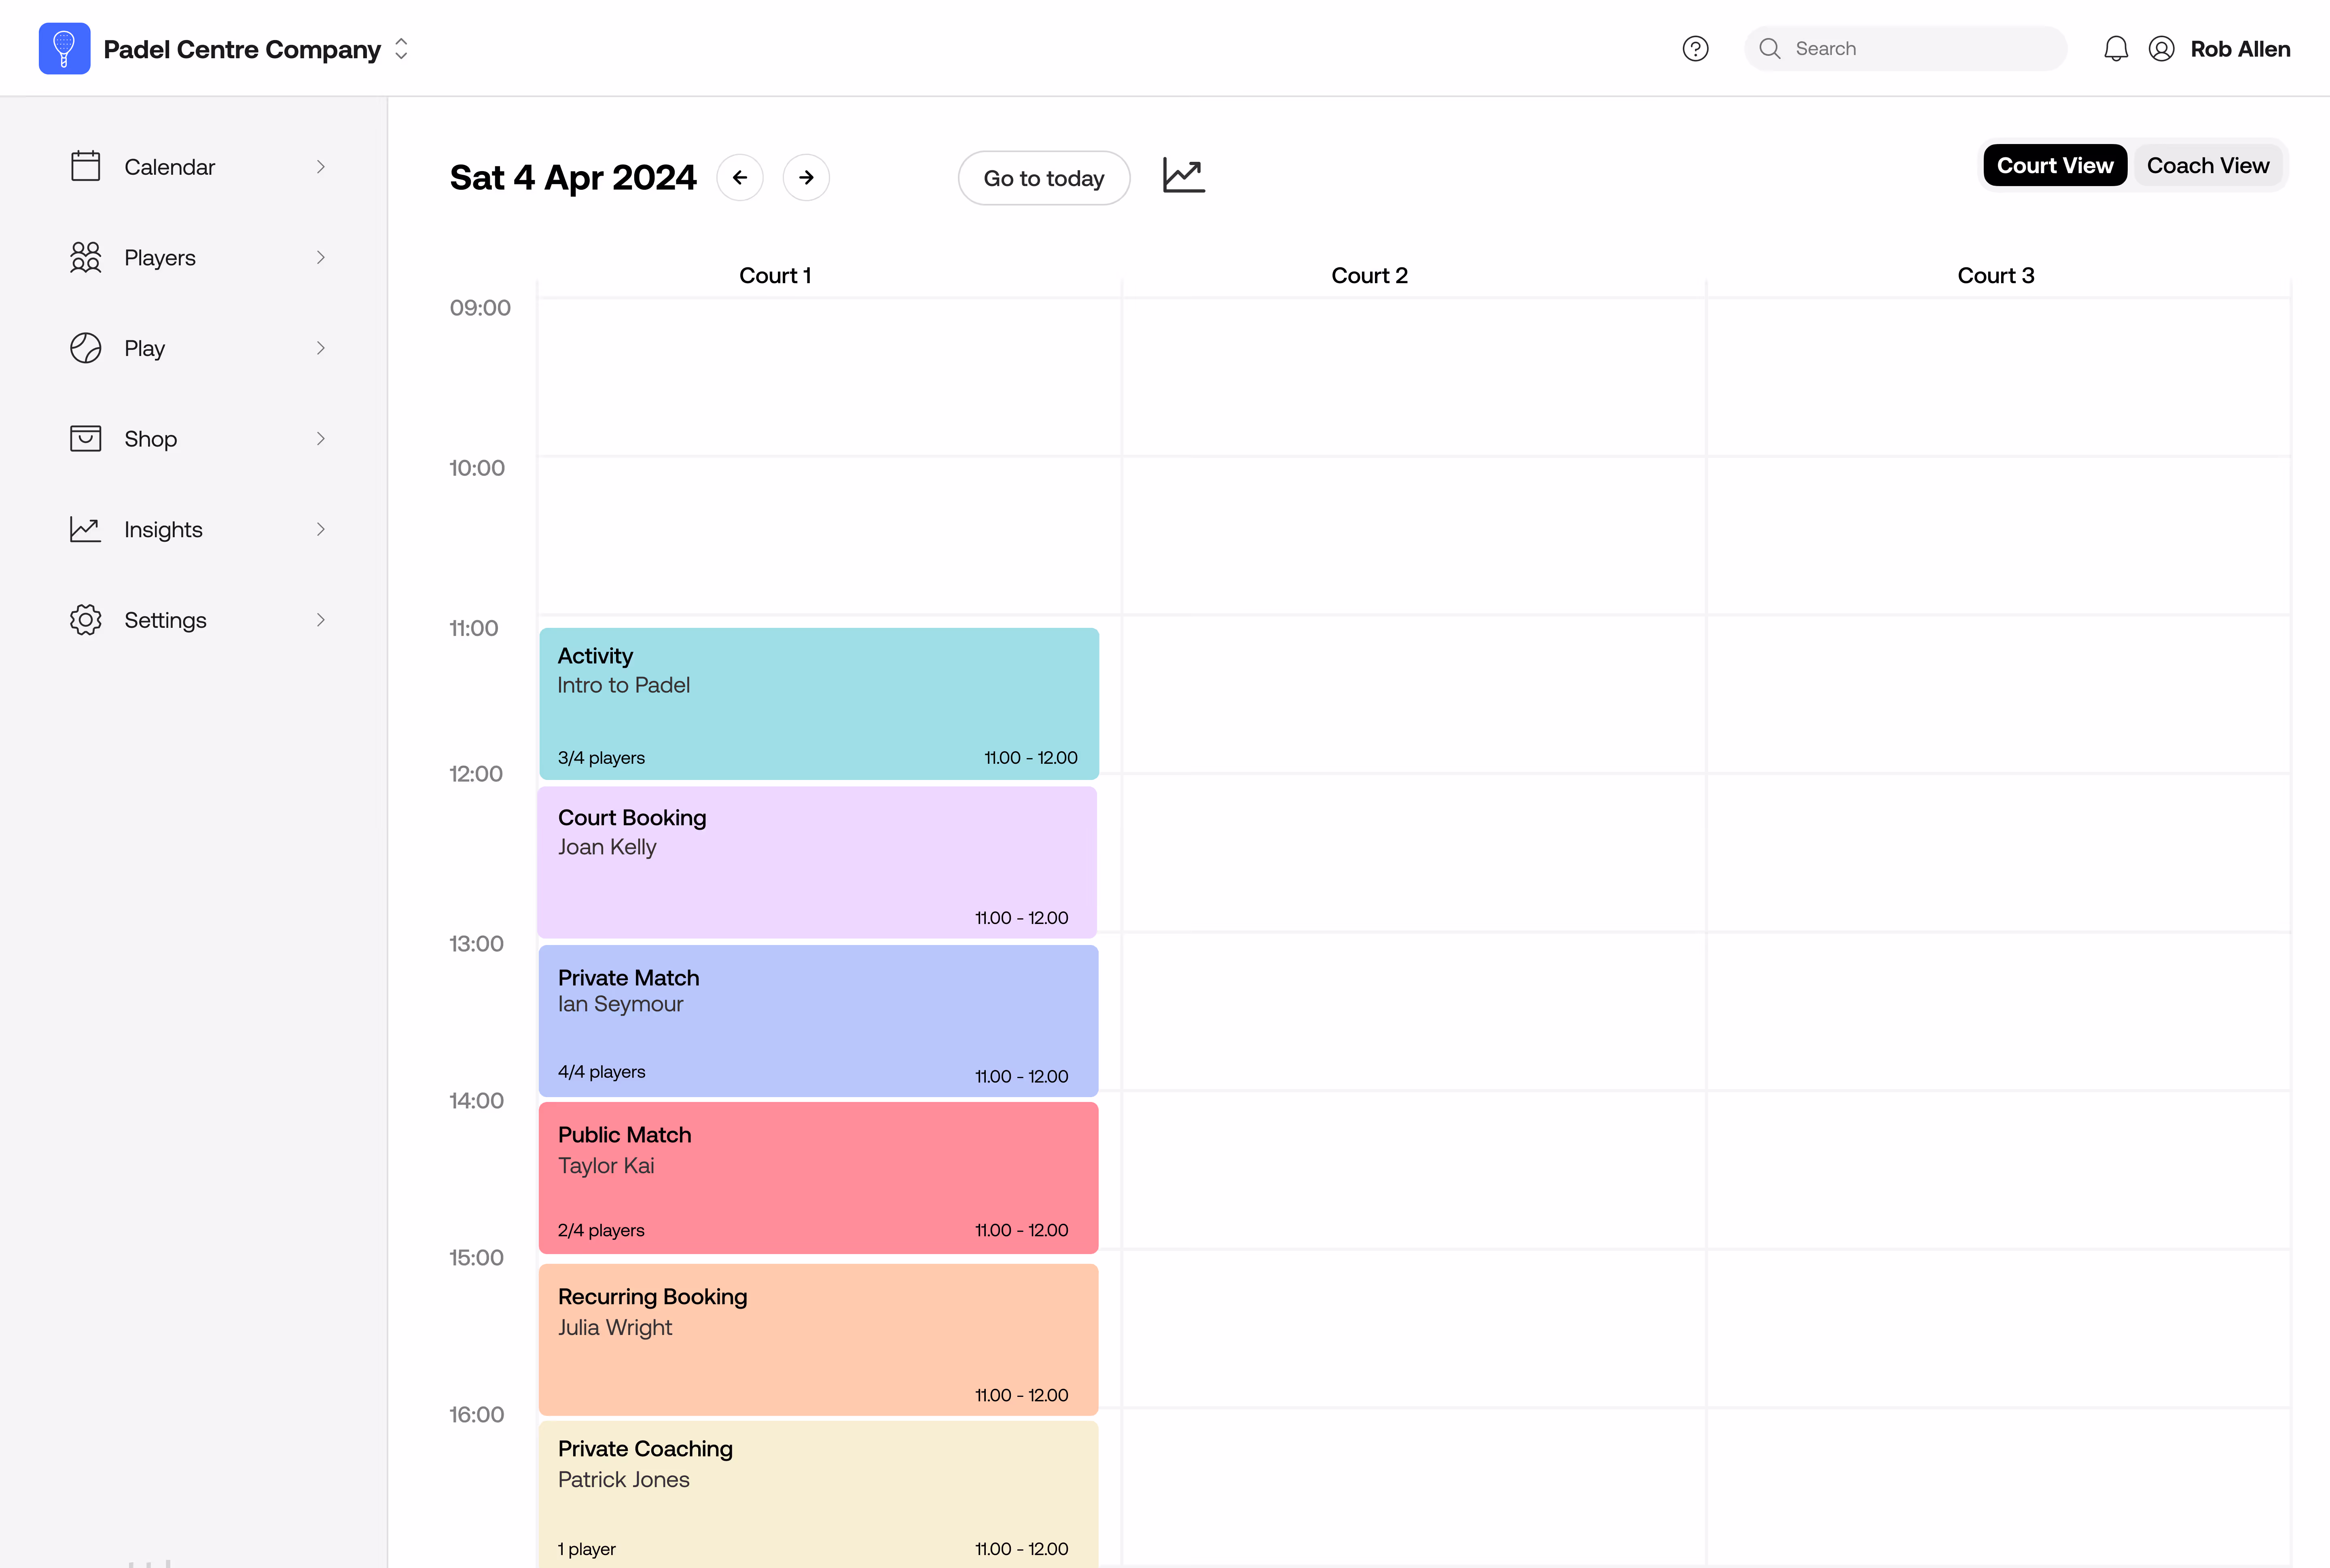
Task: Click the 13:00 time label
Action: tap(476, 944)
